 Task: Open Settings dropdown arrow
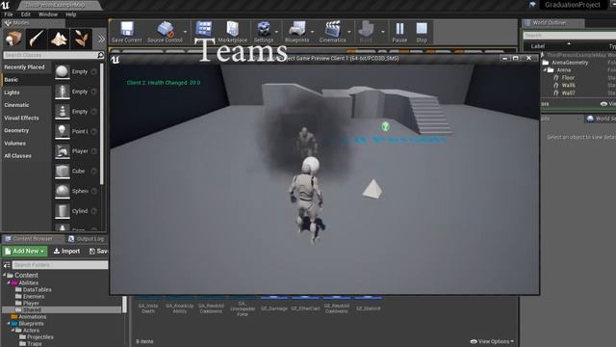point(276,32)
